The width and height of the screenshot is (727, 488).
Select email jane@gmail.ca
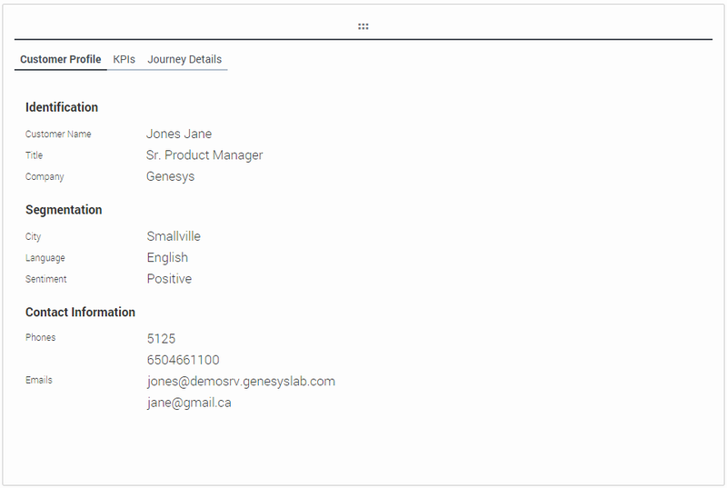click(x=189, y=403)
